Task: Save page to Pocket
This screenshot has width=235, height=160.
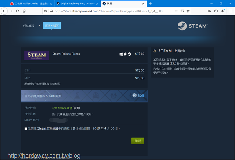Action: (x=182, y=11)
